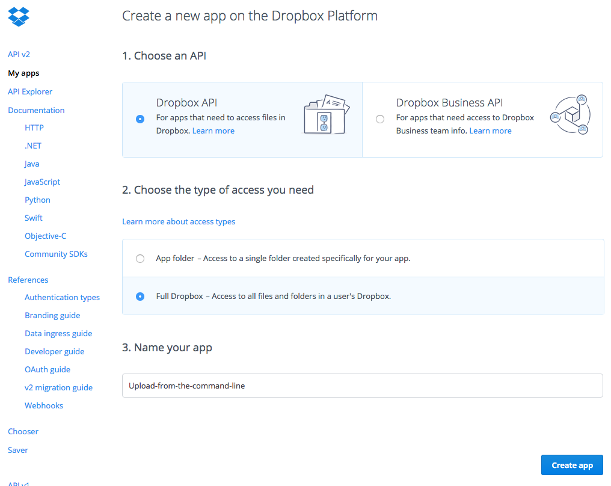Open Learn more about access types
Screen dimensions: 611x486
[x=179, y=222]
